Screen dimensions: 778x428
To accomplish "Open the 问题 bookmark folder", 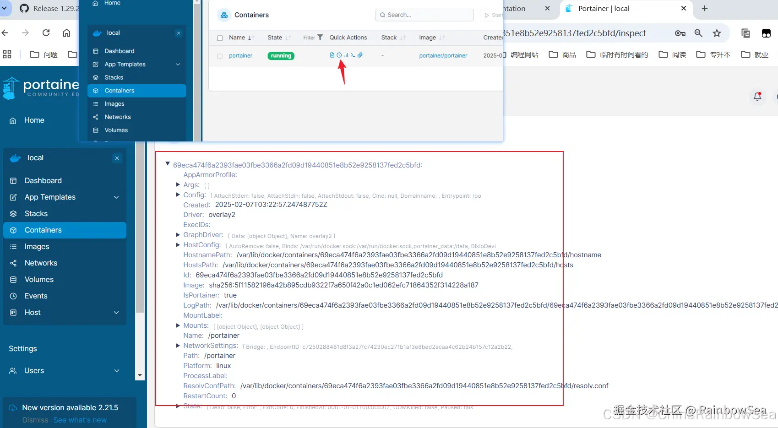I will (x=44, y=54).
